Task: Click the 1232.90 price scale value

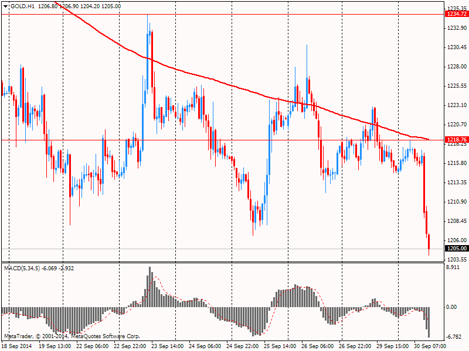Action: tap(457, 28)
